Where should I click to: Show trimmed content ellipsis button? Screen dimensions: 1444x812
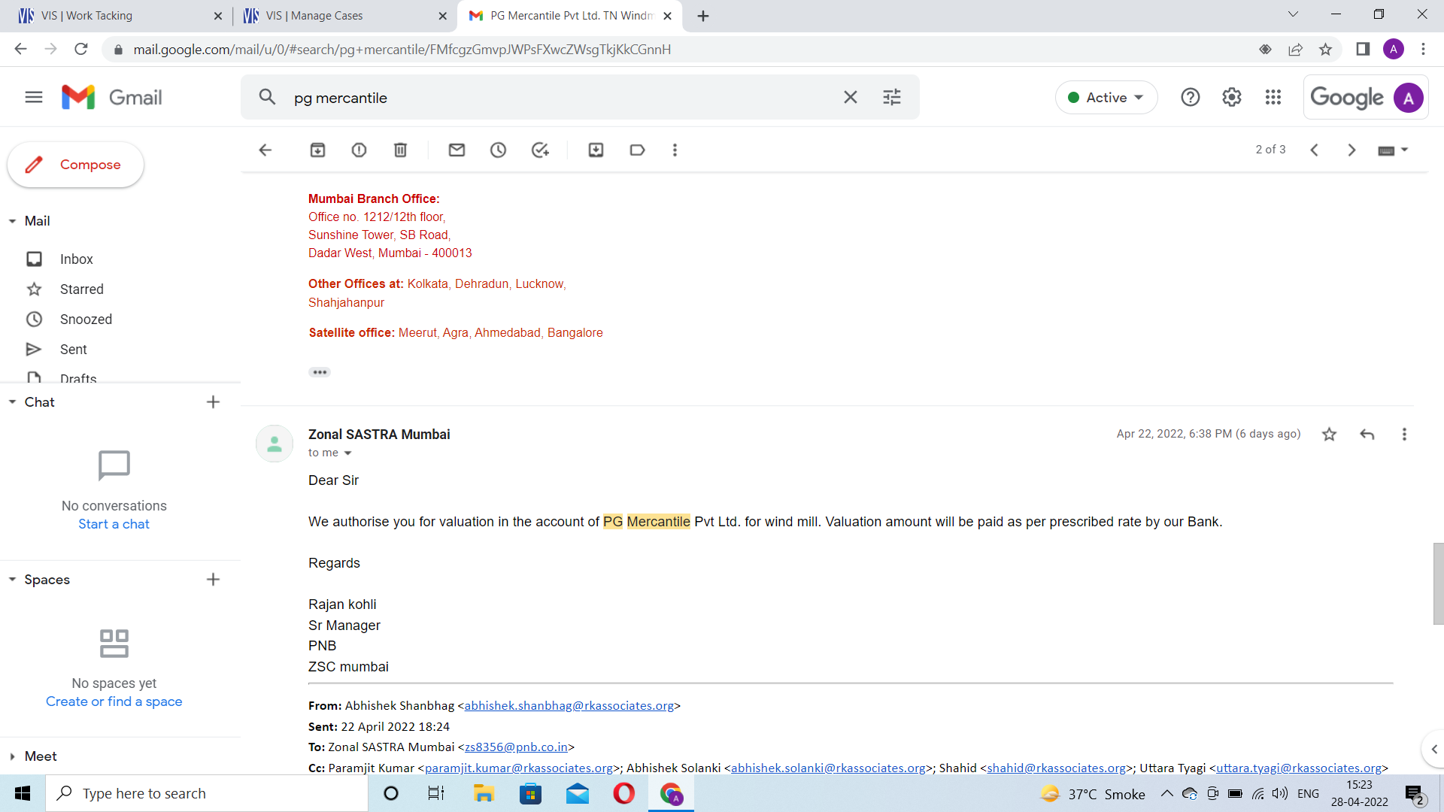[x=320, y=372]
